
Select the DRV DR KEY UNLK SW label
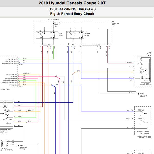[x=10, y=81]
